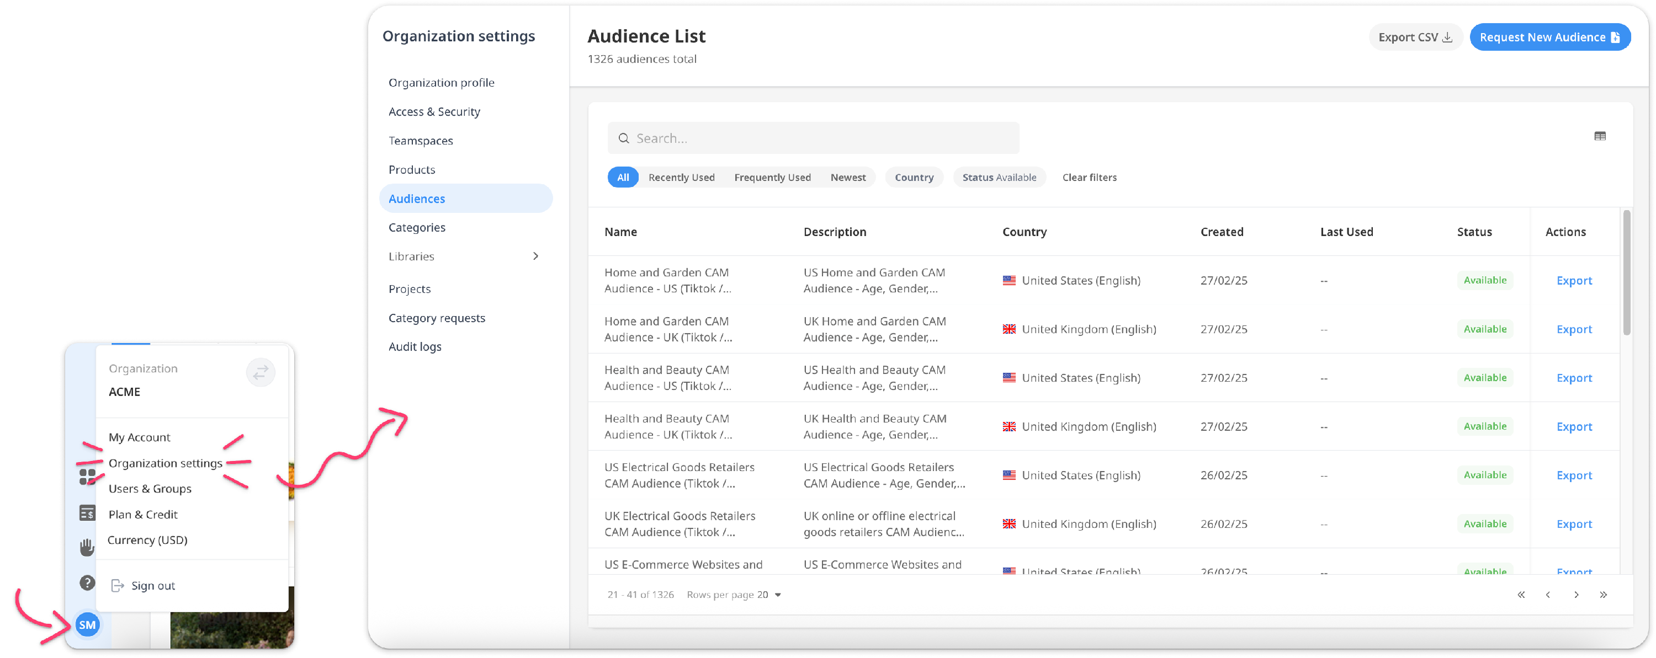
Task: Go to the previous page of audiences
Action: pyautogui.click(x=1547, y=595)
